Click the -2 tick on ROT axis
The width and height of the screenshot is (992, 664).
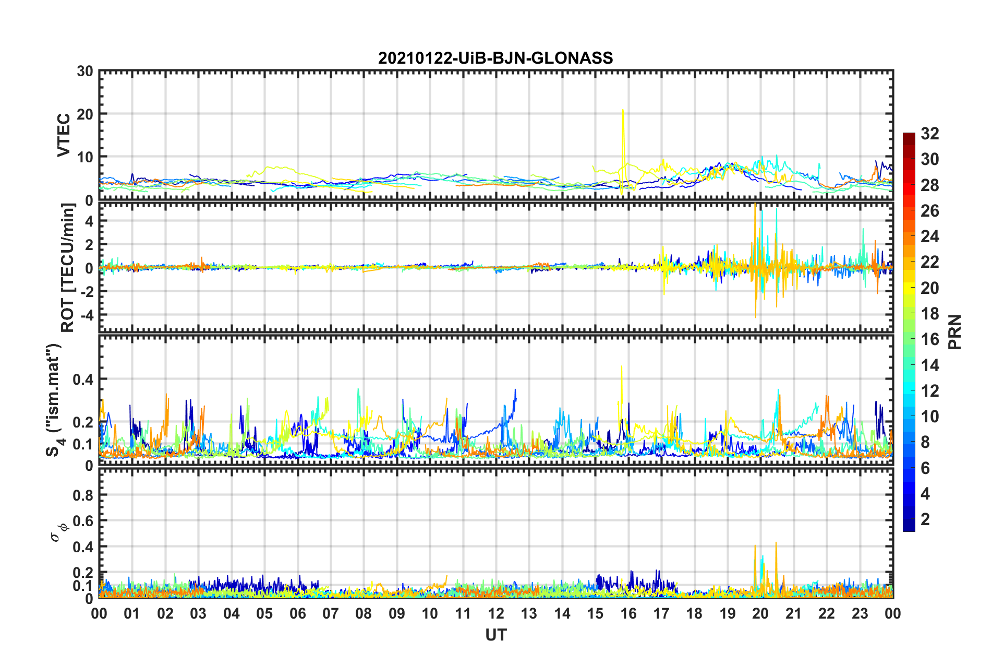coord(86,291)
